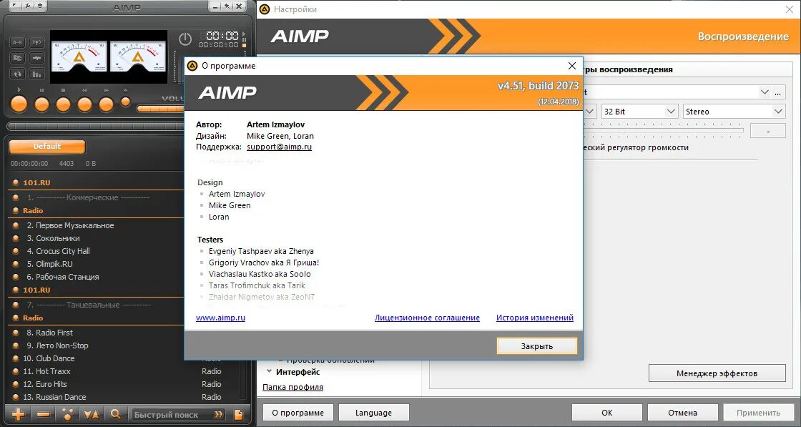The height and width of the screenshot is (427, 801).
Task: Open sound effects waveform icon
Action: (36, 58)
